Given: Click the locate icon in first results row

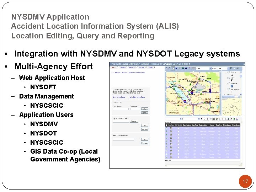Looking at the screenshot, I should (171, 128).
